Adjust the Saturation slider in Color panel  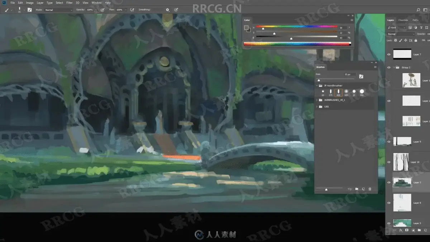[x=296, y=32]
